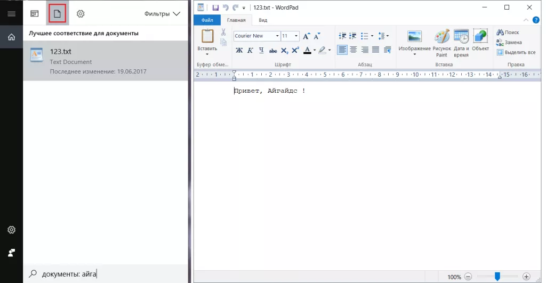Align text left
This screenshot has width=546, height=283.
point(342,50)
